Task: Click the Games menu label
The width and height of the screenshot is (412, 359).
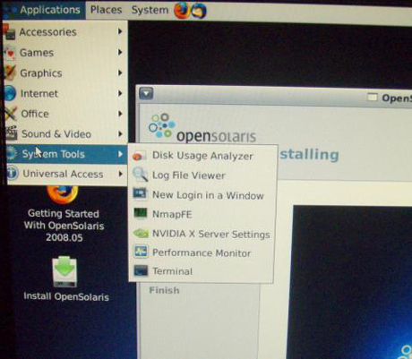Action: coord(37,53)
